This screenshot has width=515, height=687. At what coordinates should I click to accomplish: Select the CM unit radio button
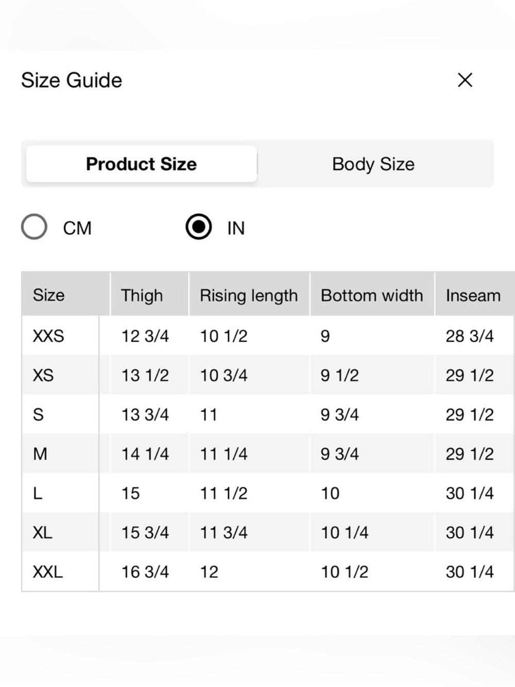[34, 227]
